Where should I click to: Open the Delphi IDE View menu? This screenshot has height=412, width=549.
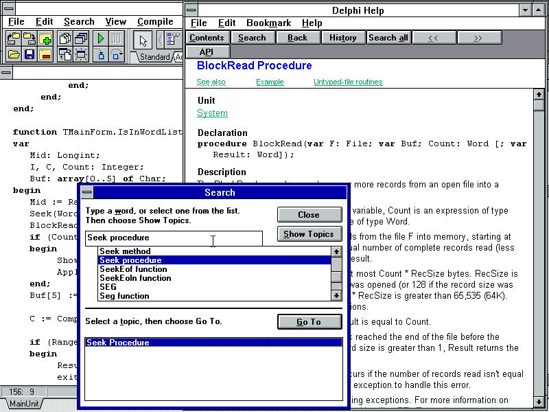[x=115, y=22]
